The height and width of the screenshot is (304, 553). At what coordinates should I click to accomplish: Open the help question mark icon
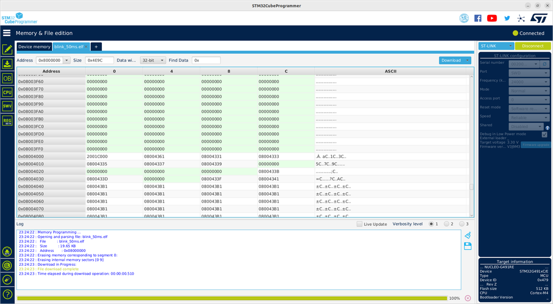pos(7,294)
